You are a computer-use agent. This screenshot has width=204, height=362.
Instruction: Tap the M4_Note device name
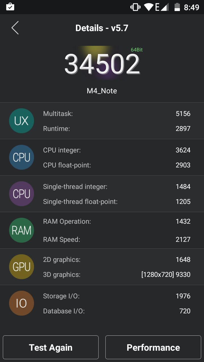pos(102,91)
